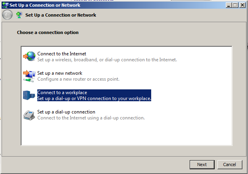Click the wireless, broadband, or dial-up description text
Screen dimensions: 248x174
pos(107,60)
